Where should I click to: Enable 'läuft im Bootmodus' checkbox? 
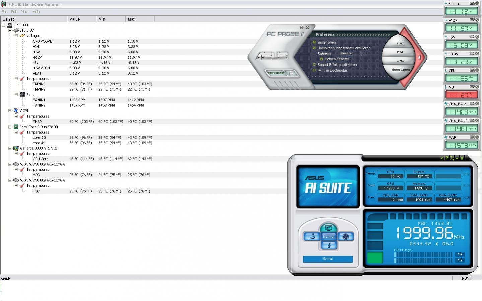[314, 70]
